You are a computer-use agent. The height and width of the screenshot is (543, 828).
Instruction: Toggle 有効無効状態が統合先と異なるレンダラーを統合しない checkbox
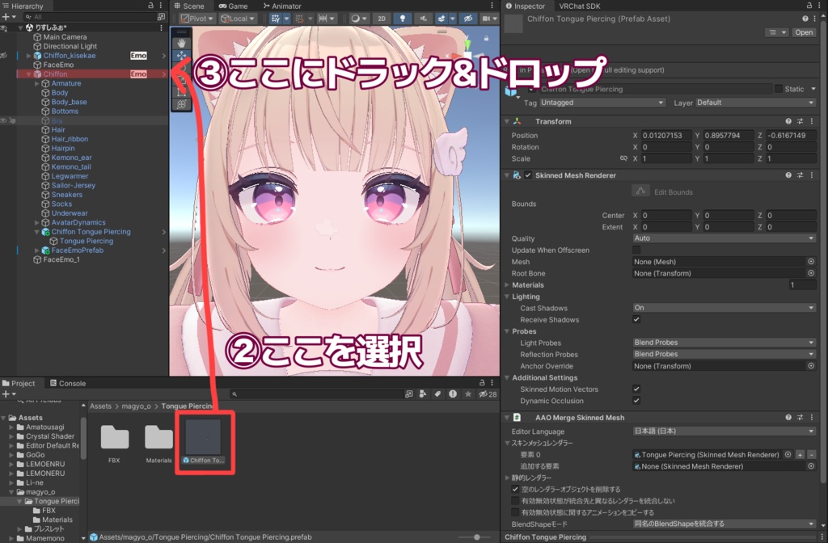515,501
